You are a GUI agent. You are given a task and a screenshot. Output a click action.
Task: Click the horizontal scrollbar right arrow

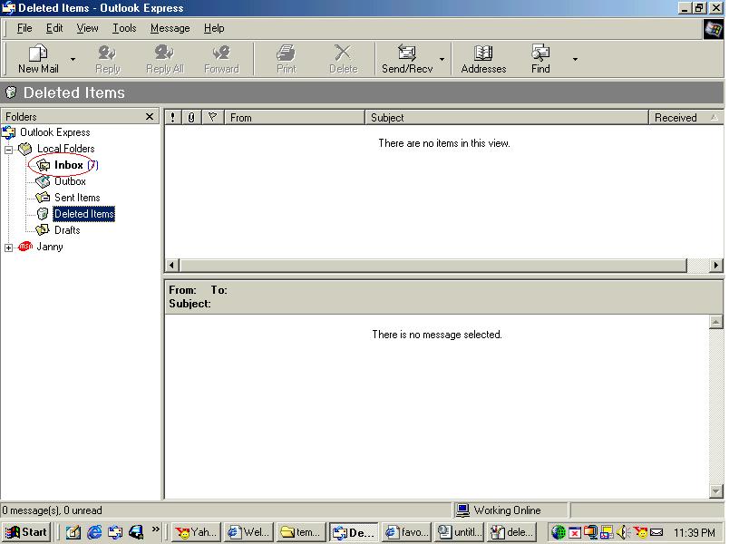tap(715, 266)
